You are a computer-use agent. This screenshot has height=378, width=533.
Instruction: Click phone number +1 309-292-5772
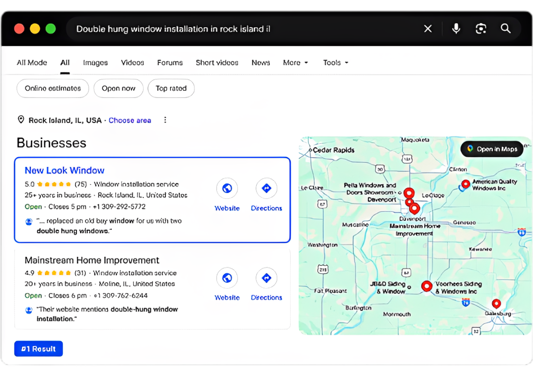pyautogui.click(x=119, y=206)
